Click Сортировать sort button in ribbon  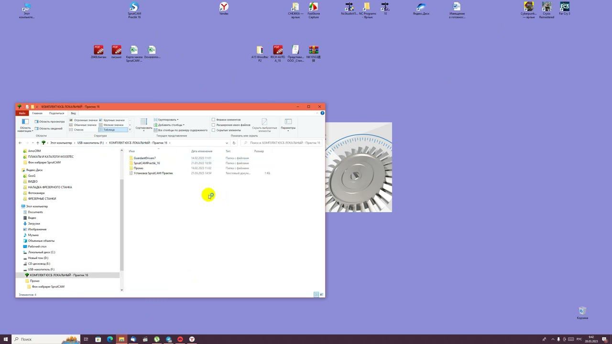(x=143, y=124)
